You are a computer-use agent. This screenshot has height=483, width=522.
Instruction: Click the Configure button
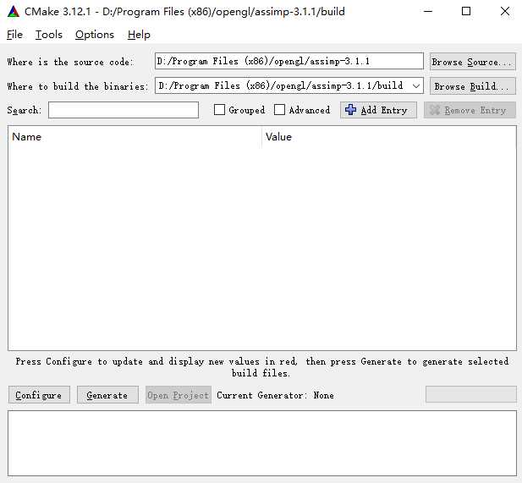pyautogui.click(x=39, y=395)
